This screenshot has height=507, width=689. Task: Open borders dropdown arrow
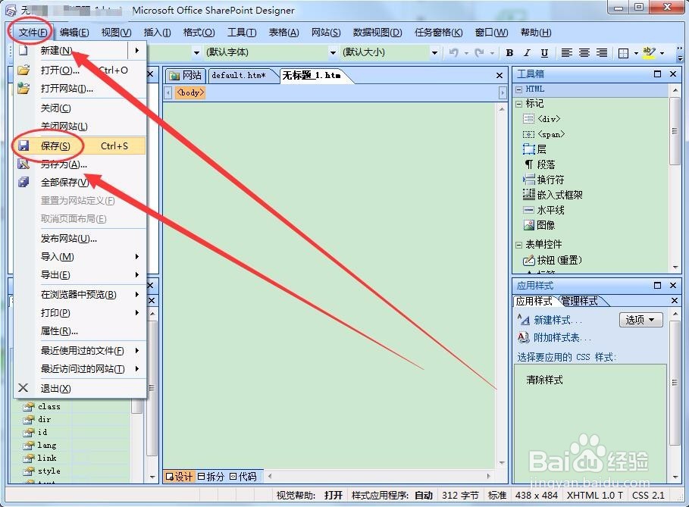[x=636, y=54]
